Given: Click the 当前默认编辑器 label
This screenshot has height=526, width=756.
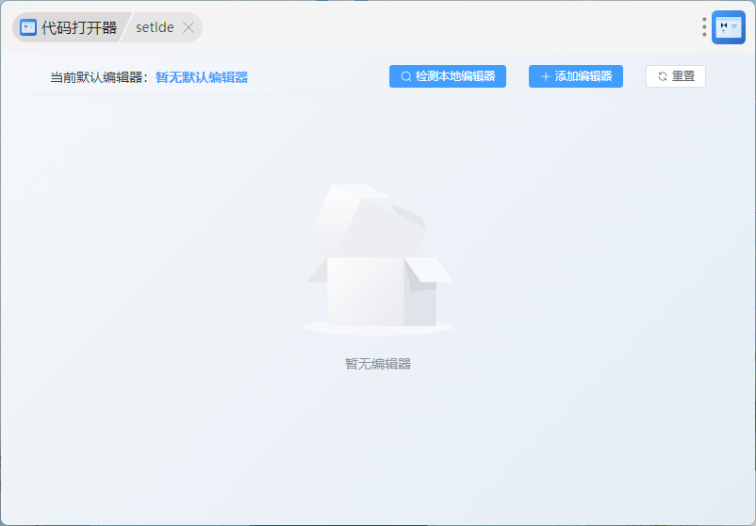Looking at the screenshot, I should click(100, 77).
